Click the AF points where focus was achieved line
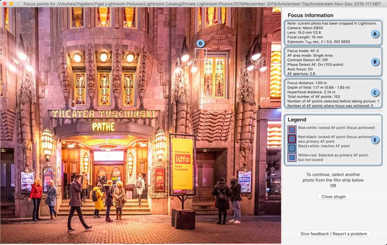The height and width of the screenshot is (245, 387). pos(330,106)
